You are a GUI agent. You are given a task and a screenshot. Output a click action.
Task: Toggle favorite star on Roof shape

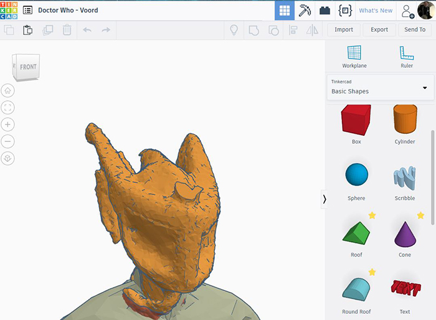point(372,215)
